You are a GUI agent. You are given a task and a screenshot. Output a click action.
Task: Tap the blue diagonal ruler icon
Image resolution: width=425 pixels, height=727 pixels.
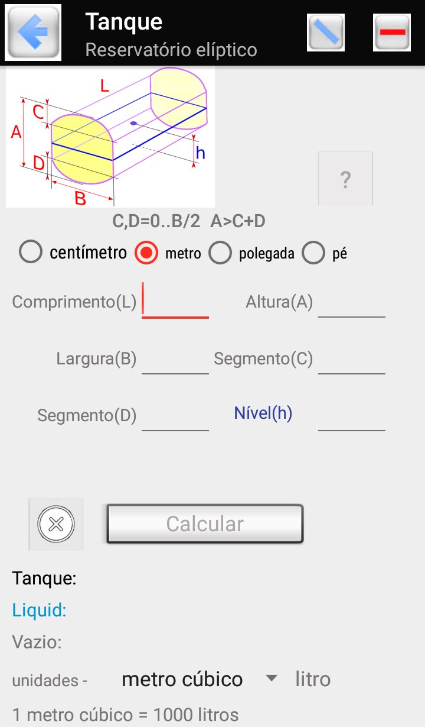point(326,32)
